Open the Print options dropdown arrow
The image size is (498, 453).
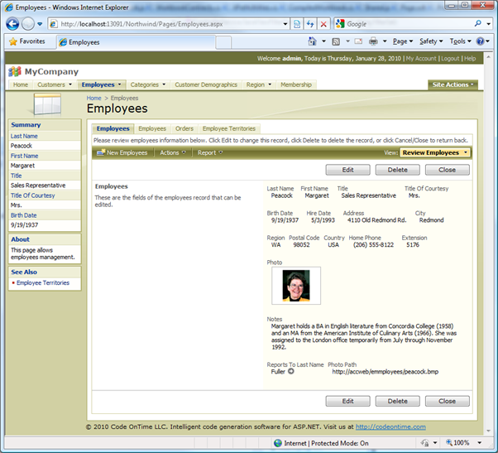(x=385, y=41)
